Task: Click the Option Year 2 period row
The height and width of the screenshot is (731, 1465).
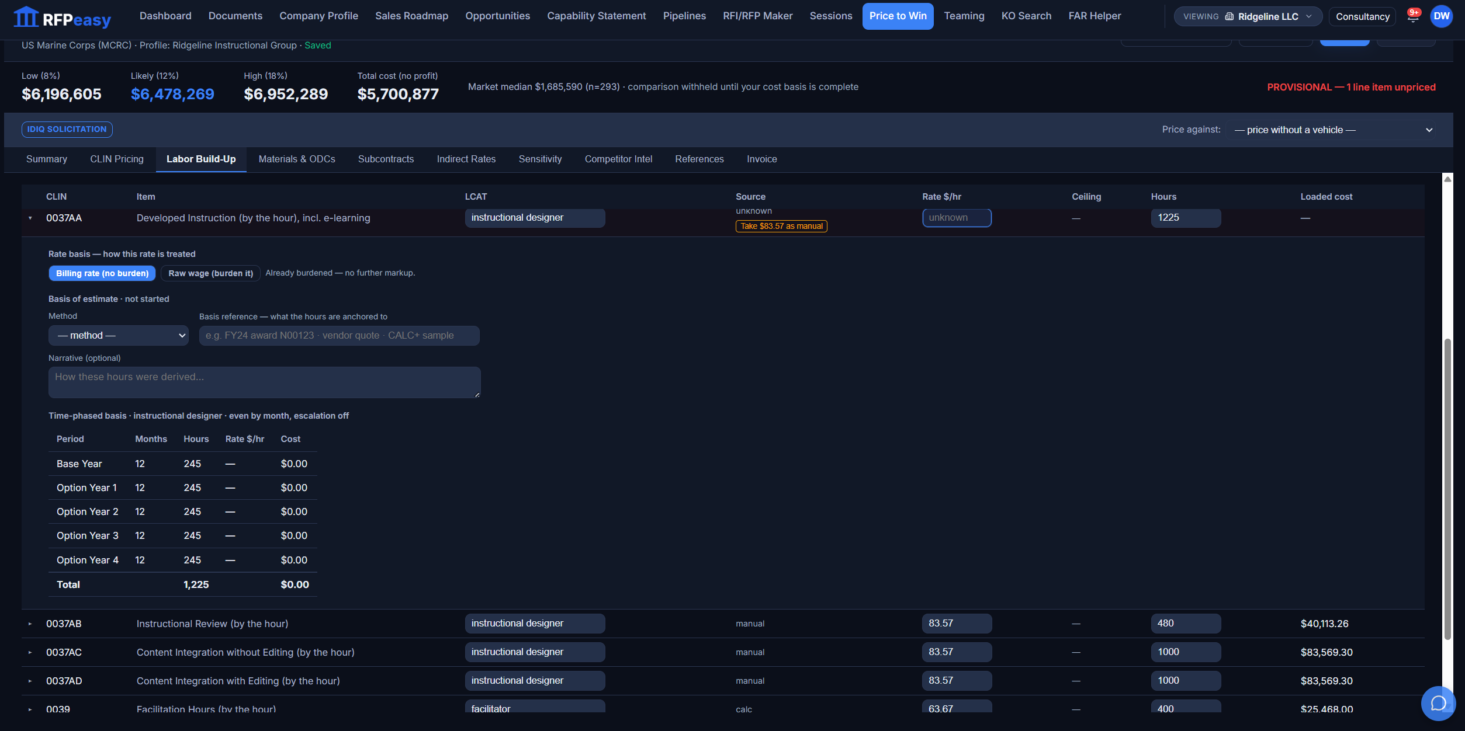Action: (x=183, y=511)
